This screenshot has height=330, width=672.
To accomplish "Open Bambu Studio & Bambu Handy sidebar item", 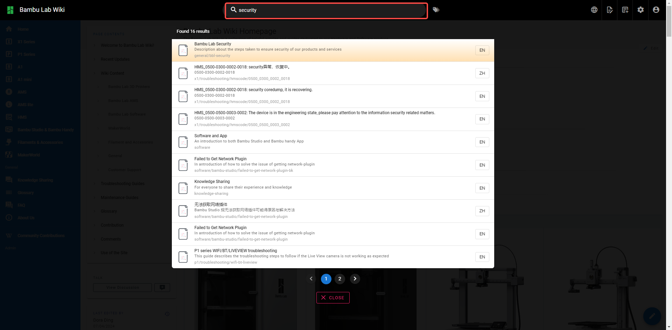I will [x=40, y=130].
